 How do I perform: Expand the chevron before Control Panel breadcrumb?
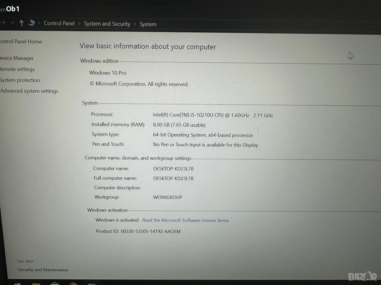click(x=39, y=23)
